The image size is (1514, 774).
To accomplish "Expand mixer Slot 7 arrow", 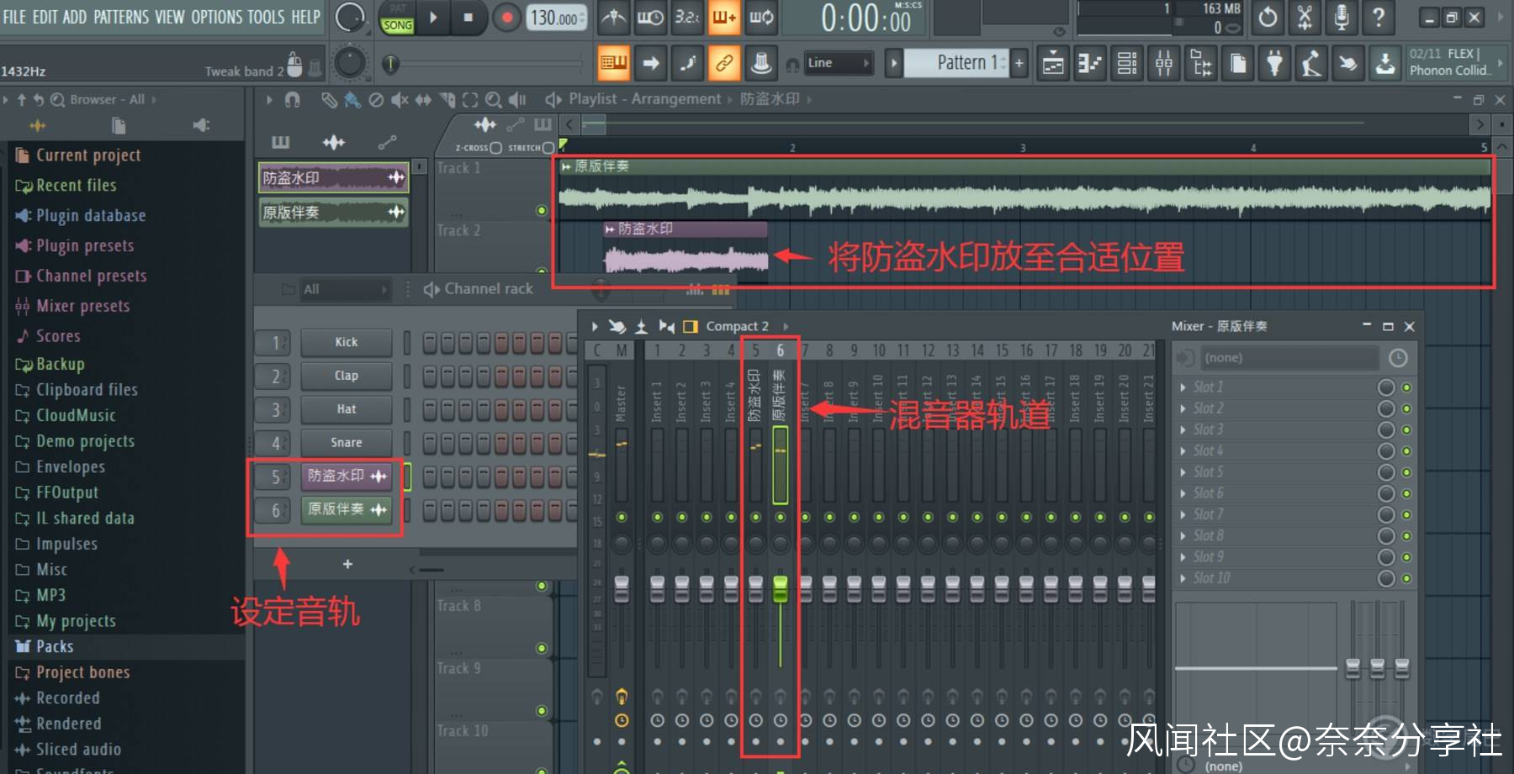I will (x=1183, y=514).
